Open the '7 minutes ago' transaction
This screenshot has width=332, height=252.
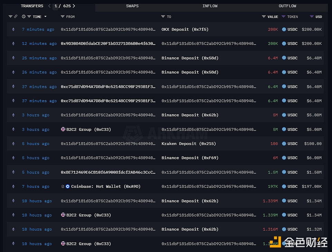tap(38, 29)
